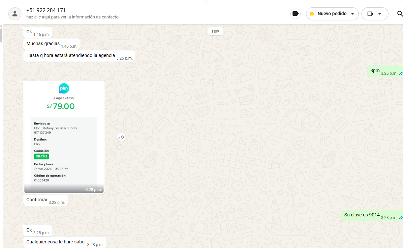This screenshot has height=248, width=403.
Task: Click the read-receipt ticks on the 8pm message
Action: (400, 73)
